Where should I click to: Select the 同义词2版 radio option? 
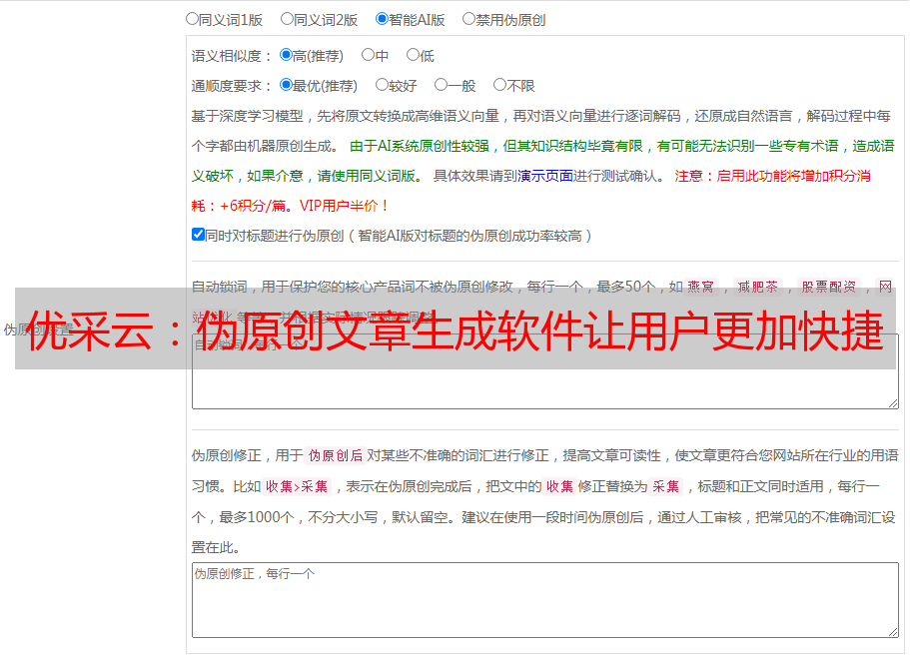287,19
